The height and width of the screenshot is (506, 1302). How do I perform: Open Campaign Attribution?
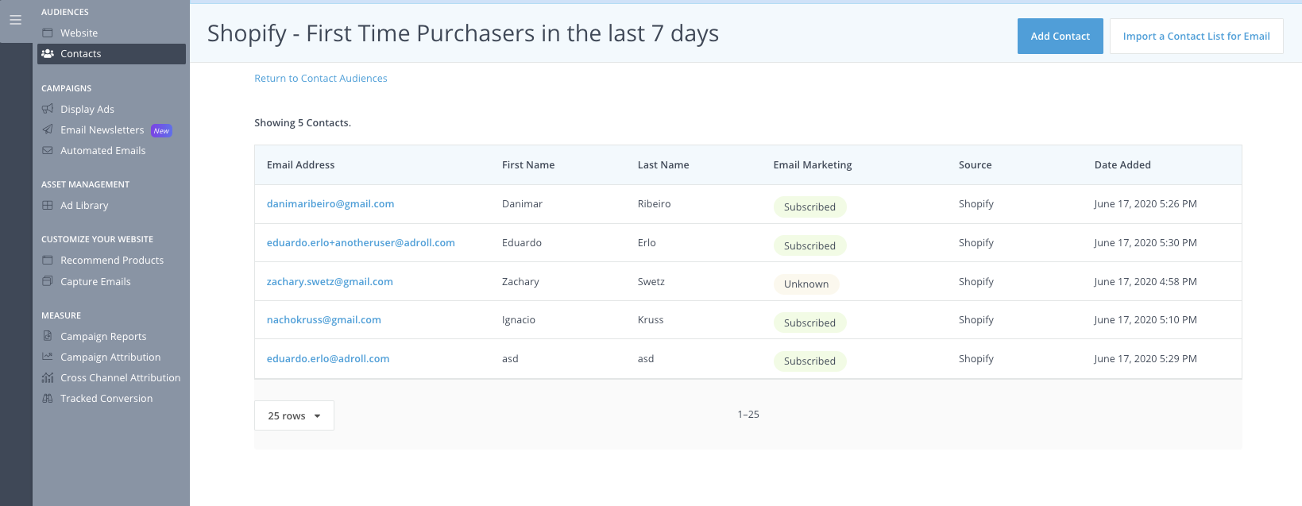click(111, 357)
